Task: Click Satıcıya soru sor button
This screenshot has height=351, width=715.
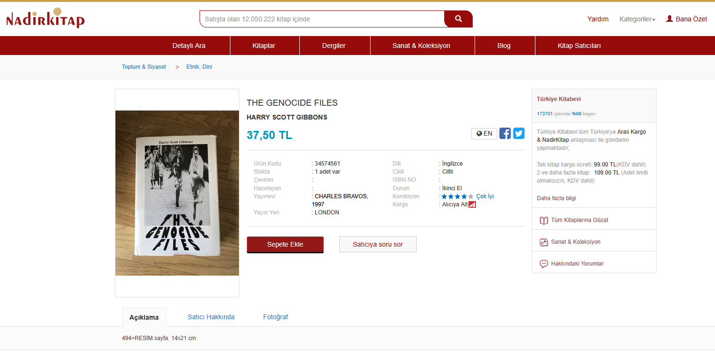Action: click(x=378, y=244)
